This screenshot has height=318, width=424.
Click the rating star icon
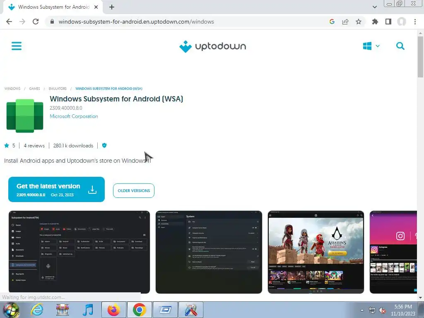7,145
